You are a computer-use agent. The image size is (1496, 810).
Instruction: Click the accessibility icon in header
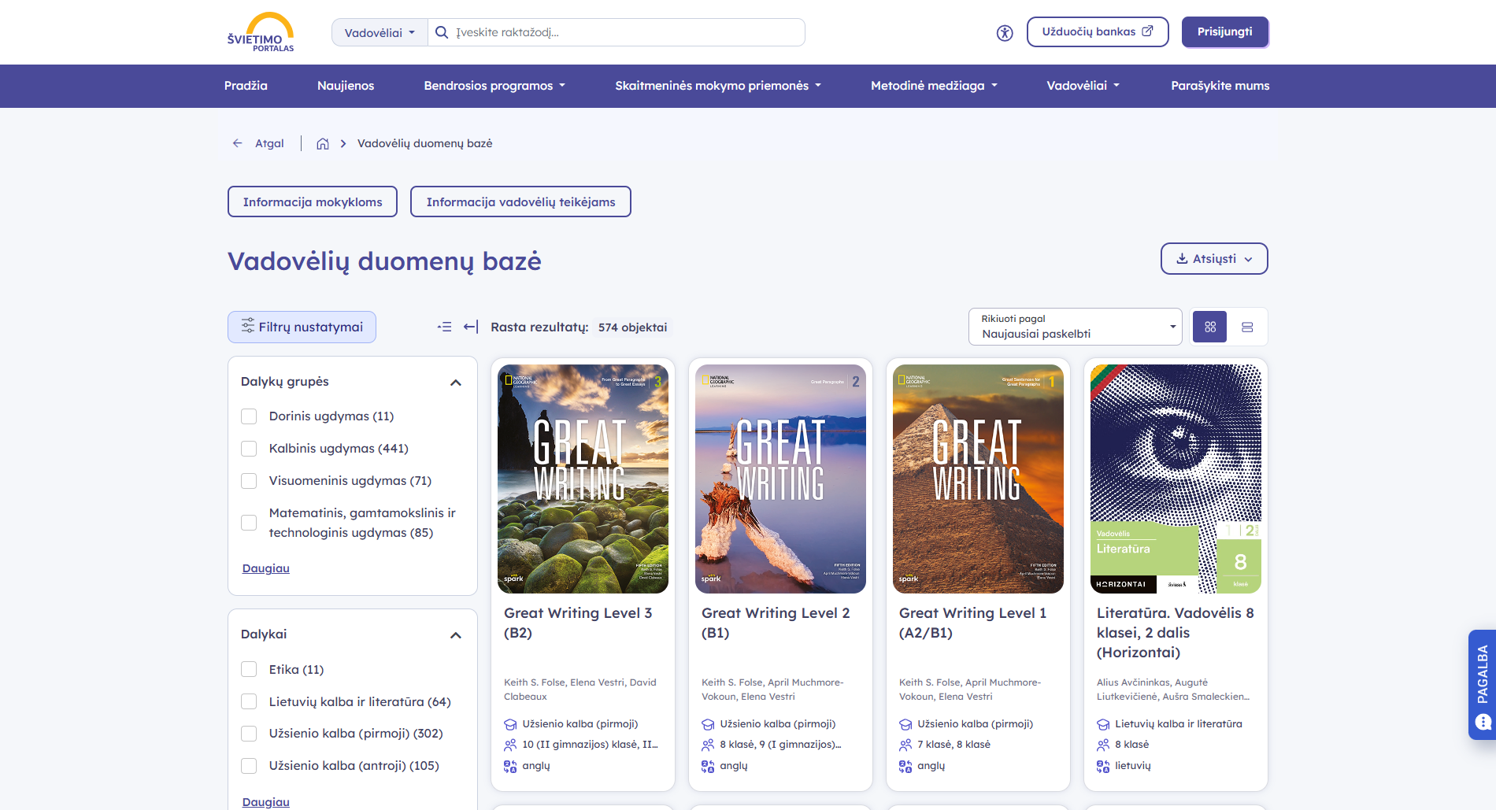point(1004,33)
